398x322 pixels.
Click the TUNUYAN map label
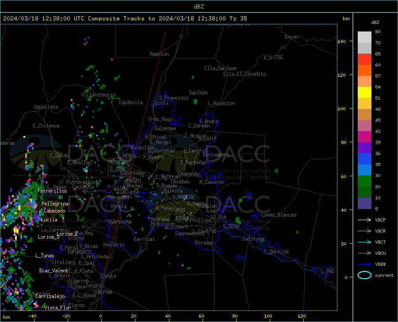(103, 292)
